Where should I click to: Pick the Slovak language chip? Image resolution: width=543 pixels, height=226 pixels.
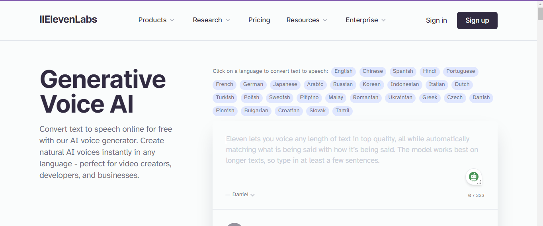pos(318,111)
